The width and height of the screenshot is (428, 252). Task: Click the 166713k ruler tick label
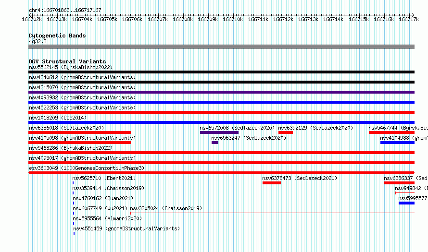308,19
